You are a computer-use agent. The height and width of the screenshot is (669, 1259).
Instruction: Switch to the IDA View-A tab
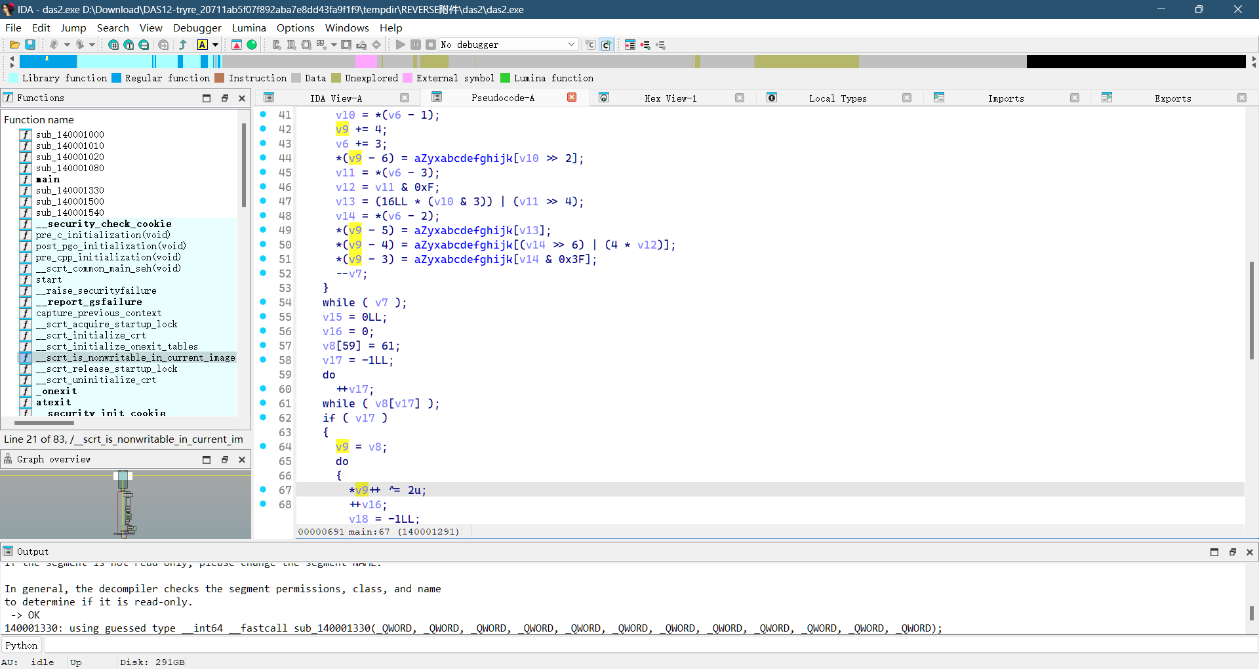click(336, 98)
